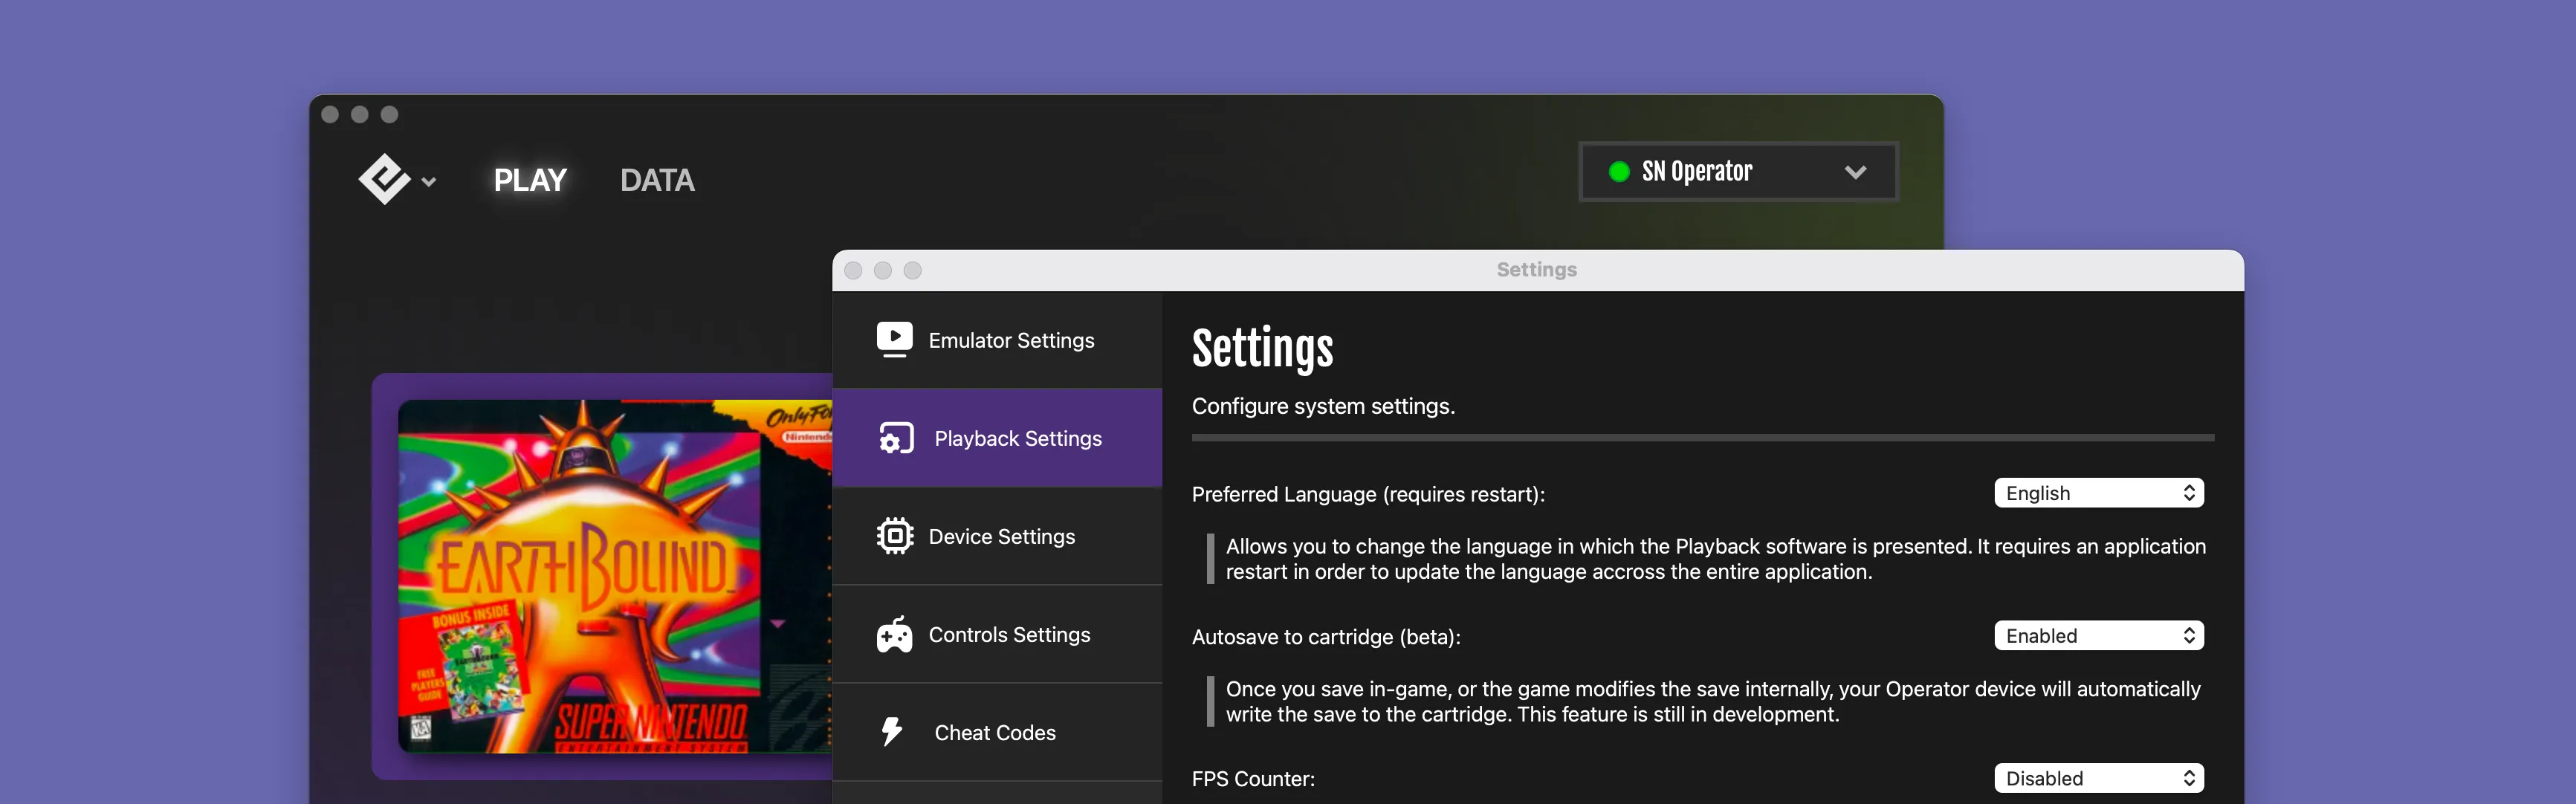
Task: Open Device Settings via the chip icon
Action: [x=895, y=536]
